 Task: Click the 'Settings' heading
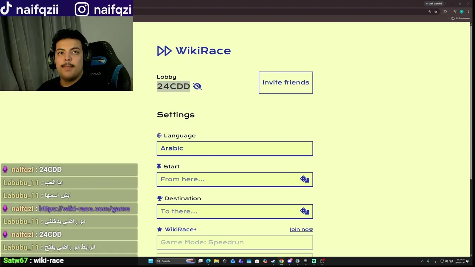pos(176,115)
